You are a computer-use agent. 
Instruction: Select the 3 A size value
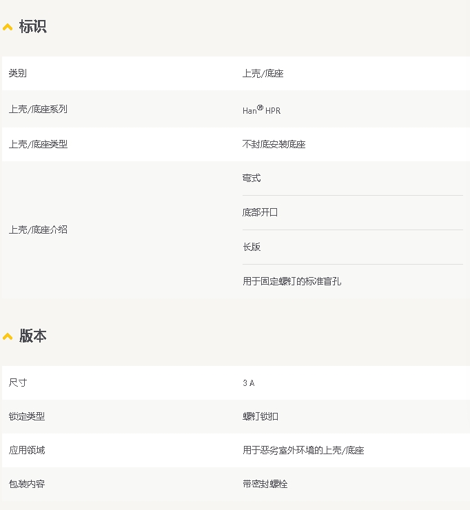tap(249, 382)
